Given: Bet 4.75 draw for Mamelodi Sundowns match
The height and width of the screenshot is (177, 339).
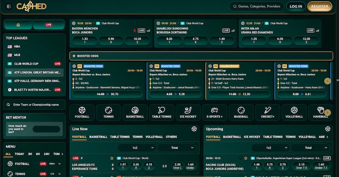Looking at the screenshot, I should click(196, 40).
